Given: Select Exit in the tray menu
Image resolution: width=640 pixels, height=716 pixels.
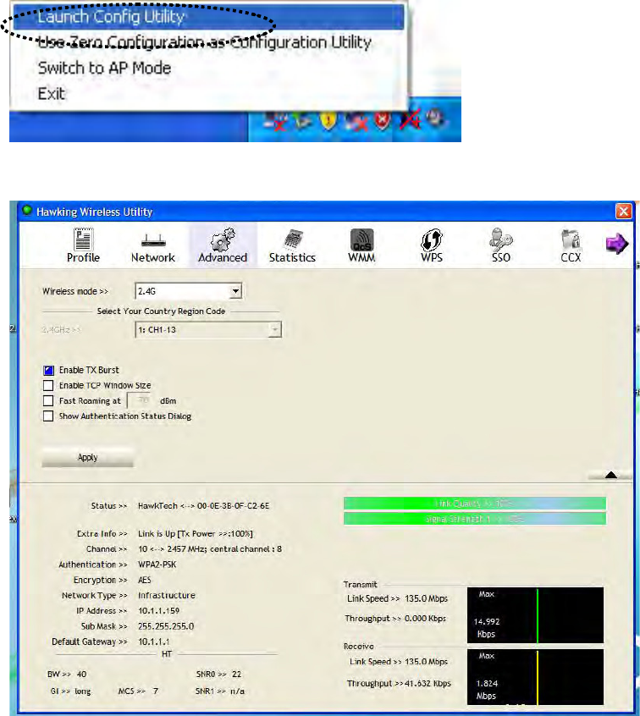Looking at the screenshot, I should (51, 94).
